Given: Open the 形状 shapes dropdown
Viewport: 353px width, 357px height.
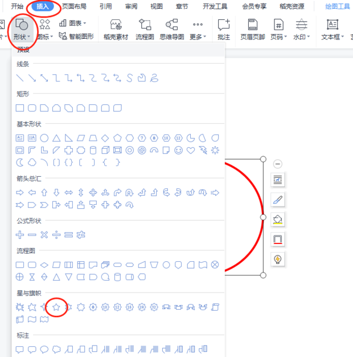Looking at the screenshot, I should pyautogui.click(x=22, y=30).
